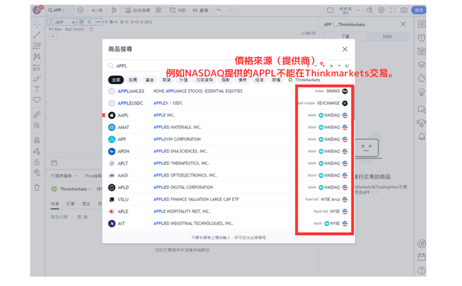Choose AMAT Applied Materials result
This screenshot has width=462, height=286.
228,128
